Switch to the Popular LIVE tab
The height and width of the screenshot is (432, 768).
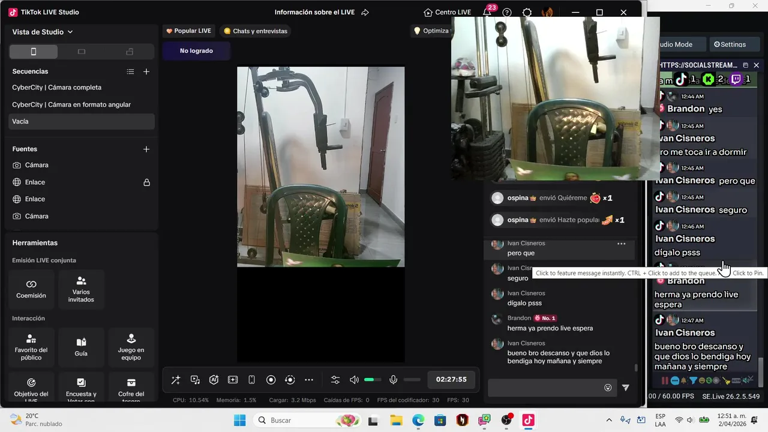pyautogui.click(x=188, y=31)
